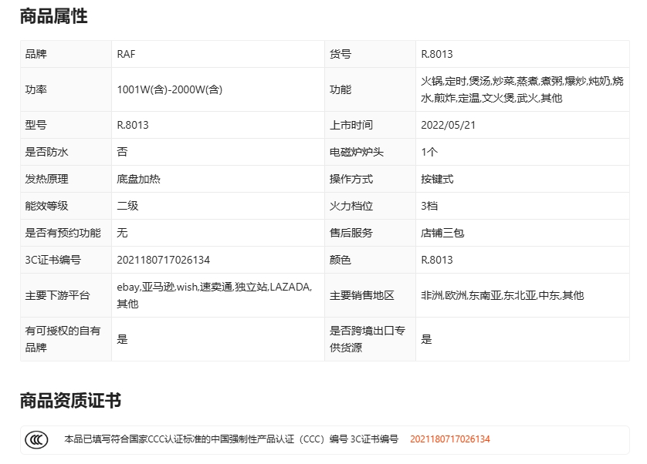The image size is (647, 464).
Task: Click the CCC certification logo icon
Action: (36, 439)
